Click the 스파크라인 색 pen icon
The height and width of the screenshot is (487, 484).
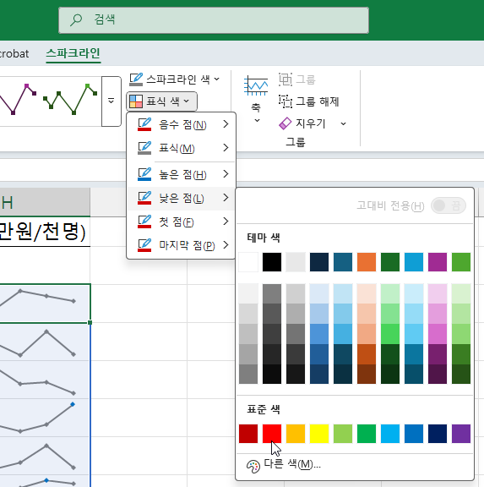(136, 79)
